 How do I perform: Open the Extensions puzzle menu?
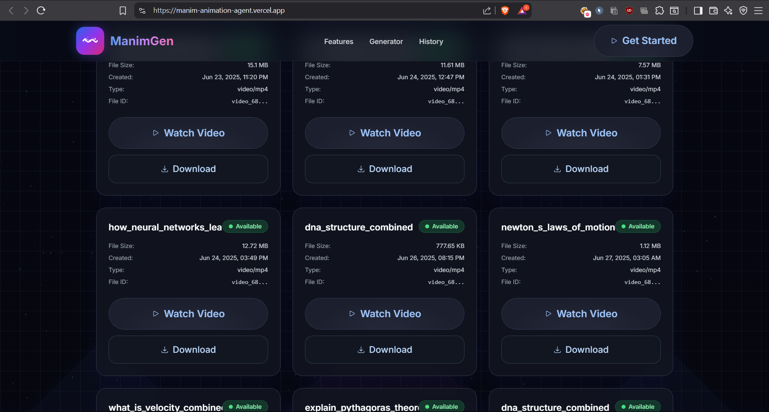[660, 11]
